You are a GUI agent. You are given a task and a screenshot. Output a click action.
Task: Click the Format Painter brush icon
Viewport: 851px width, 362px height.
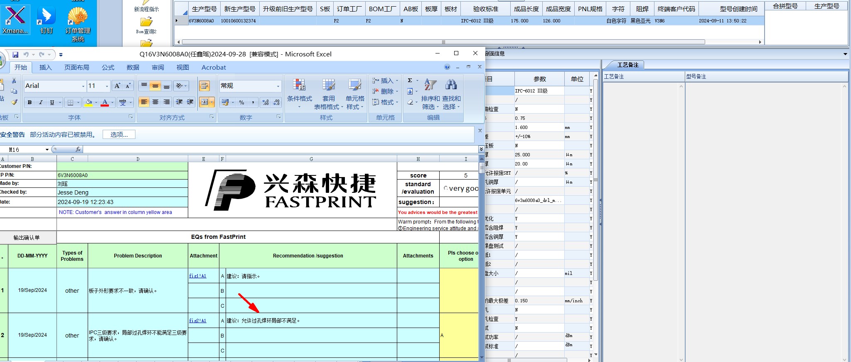pyautogui.click(x=14, y=102)
